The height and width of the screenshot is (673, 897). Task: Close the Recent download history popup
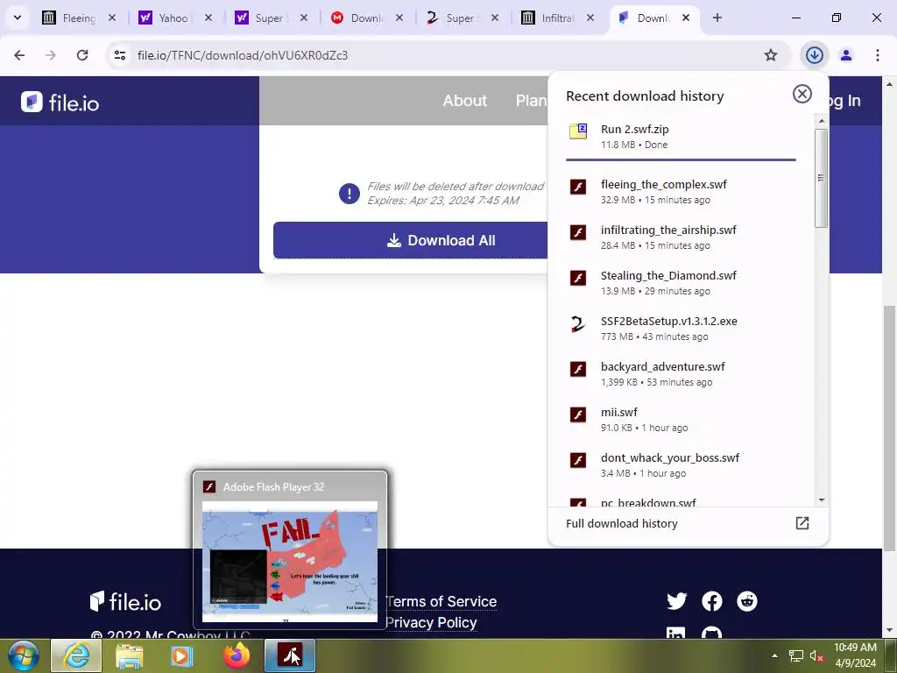802,94
